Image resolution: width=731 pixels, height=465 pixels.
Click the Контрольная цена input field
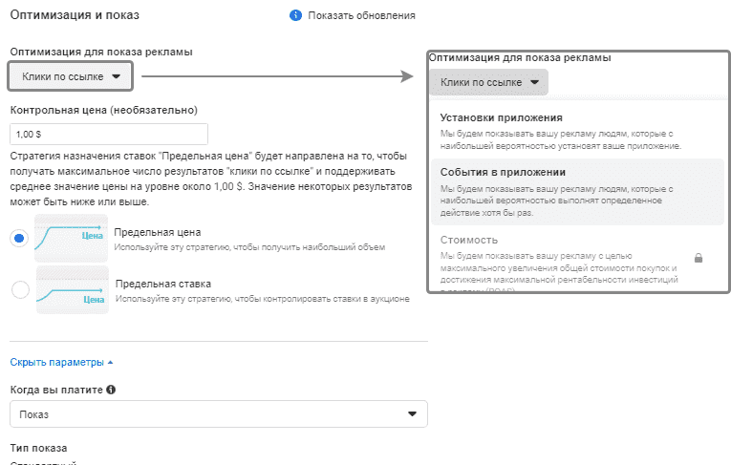[x=108, y=135]
